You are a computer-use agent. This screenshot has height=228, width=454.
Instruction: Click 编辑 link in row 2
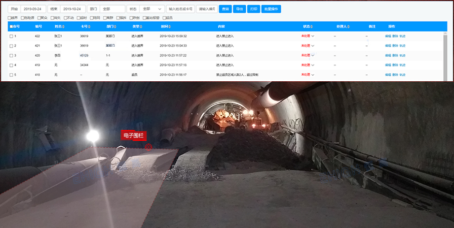point(387,46)
